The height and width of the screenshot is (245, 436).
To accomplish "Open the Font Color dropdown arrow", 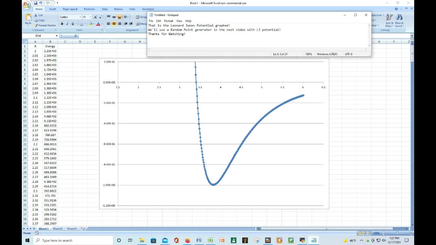I will [102, 24].
